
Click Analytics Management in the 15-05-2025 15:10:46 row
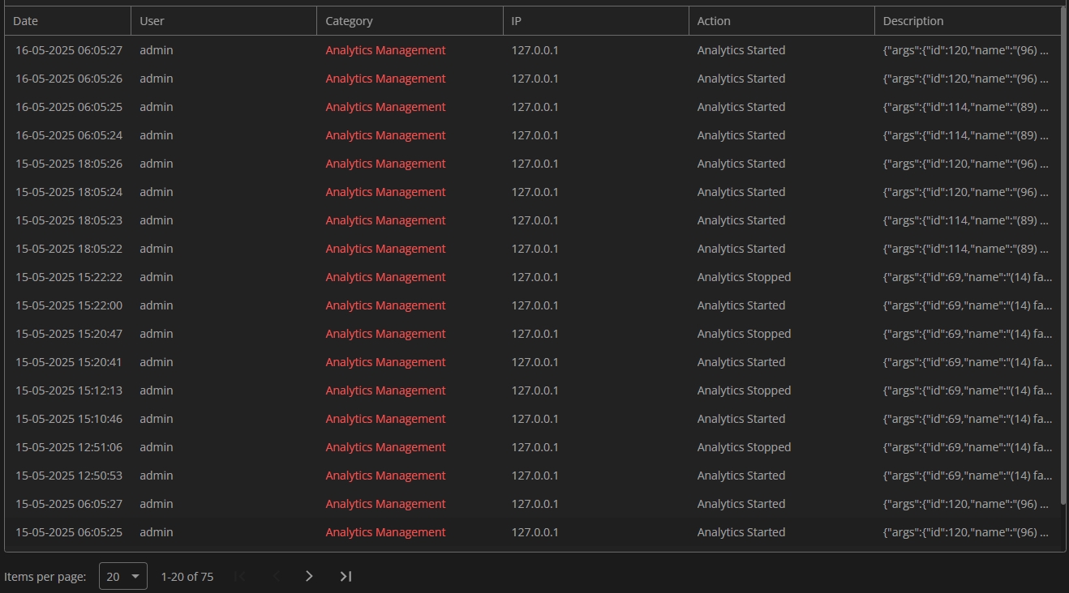tap(385, 419)
